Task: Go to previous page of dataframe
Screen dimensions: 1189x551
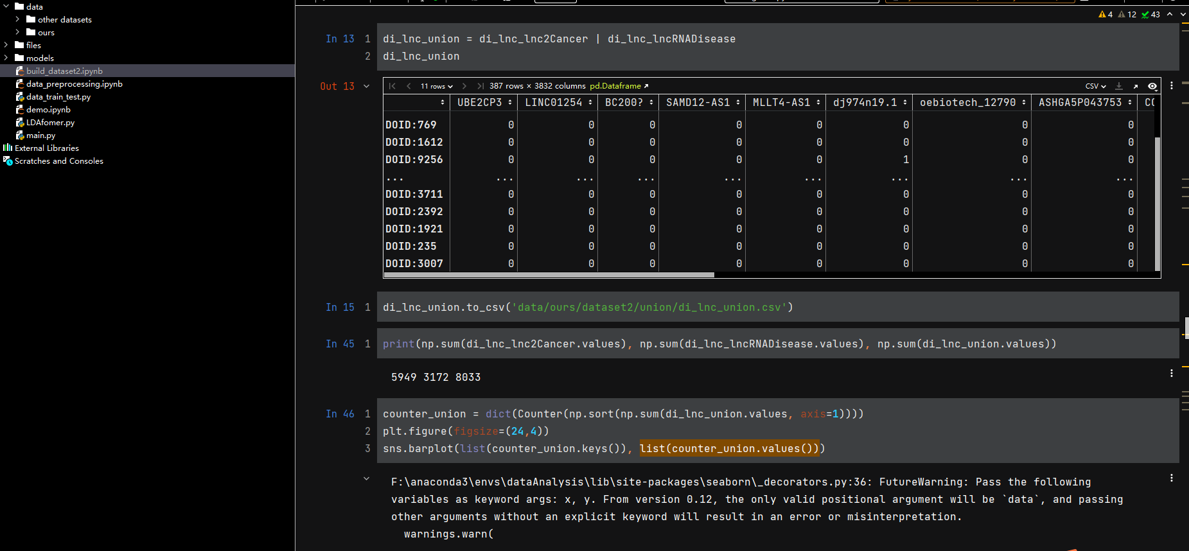Action: [409, 86]
